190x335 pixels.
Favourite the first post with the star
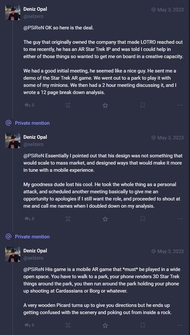click(105, 105)
